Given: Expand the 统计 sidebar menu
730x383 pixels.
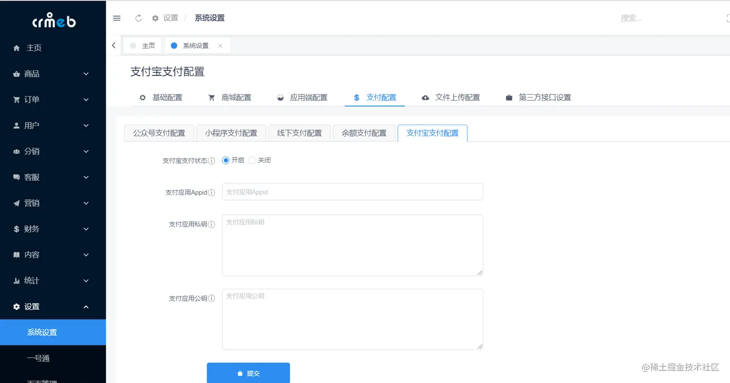Looking at the screenshot, I should coord(86,281).
